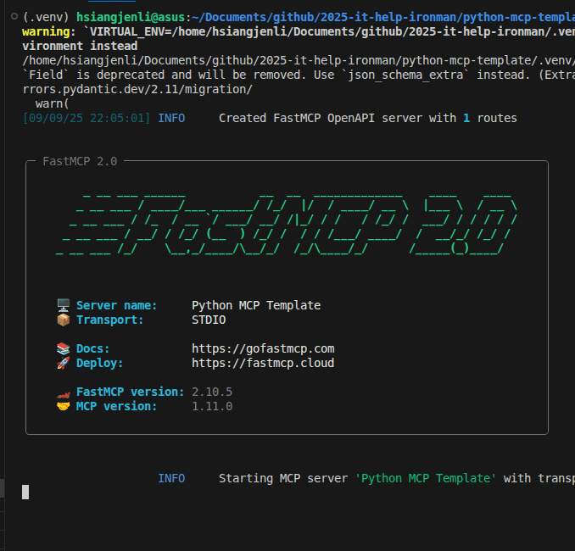Click the 'STDIO' transport value
This screenshot has width=575, height=551.
pyautogui.click(x=209, y=320)
